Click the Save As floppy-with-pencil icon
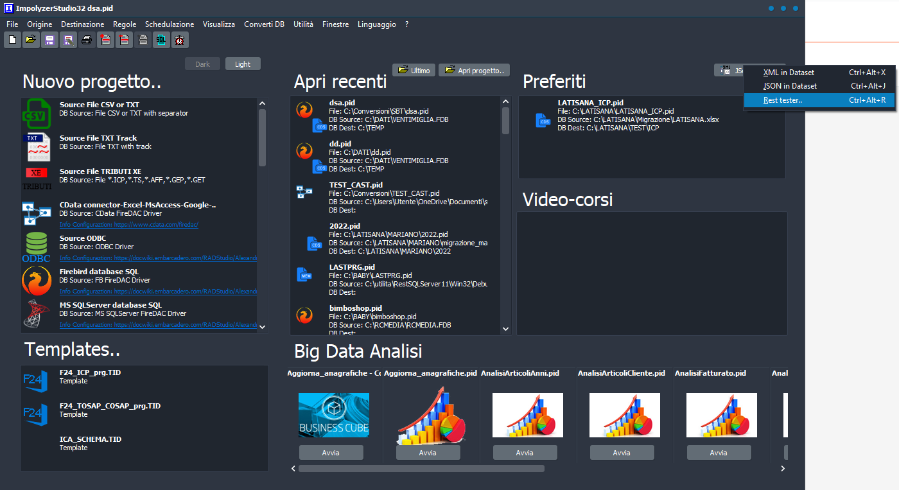This screenshot has width=899, height=490. (68, 40)
